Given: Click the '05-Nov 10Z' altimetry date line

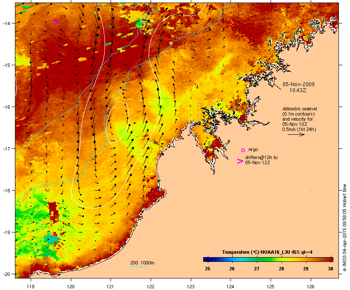Looking at the screenshot, I should click(x=295, y=124).
